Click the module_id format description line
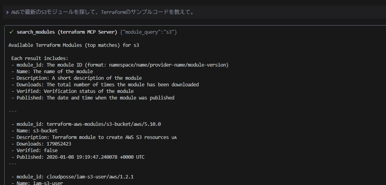 pos(120,65)
